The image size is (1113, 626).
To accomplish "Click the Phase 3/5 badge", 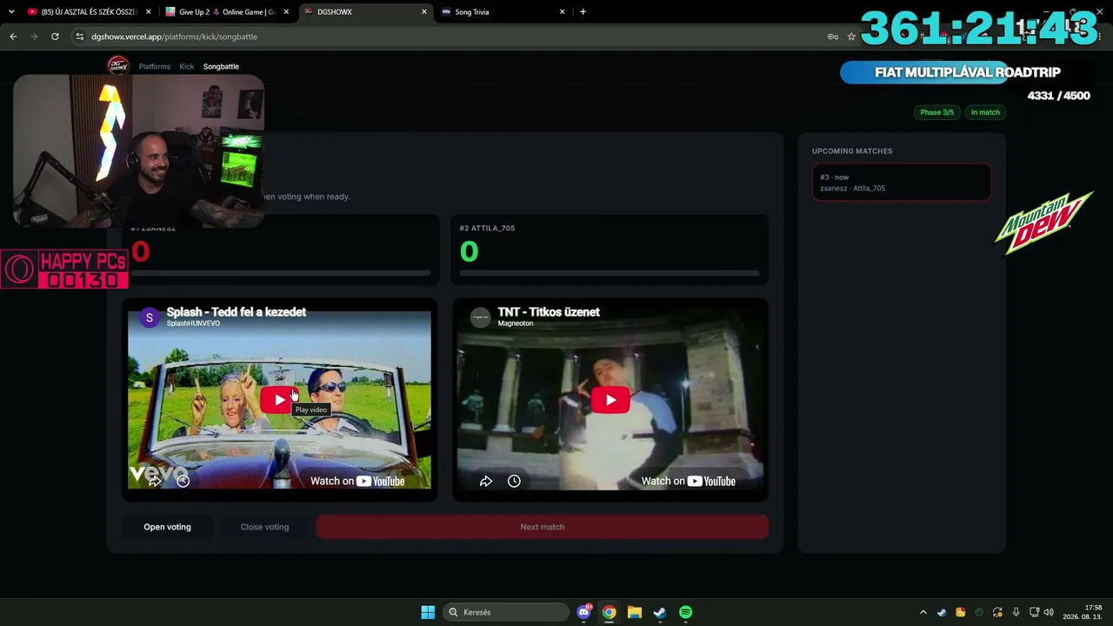I will pos(936,112).
